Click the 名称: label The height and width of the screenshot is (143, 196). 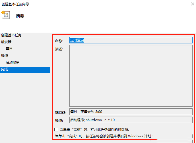[59, 41]
